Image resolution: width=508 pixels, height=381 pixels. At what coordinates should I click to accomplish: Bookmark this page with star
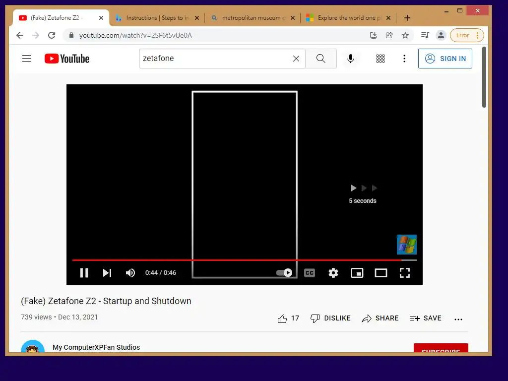[405, 35]
